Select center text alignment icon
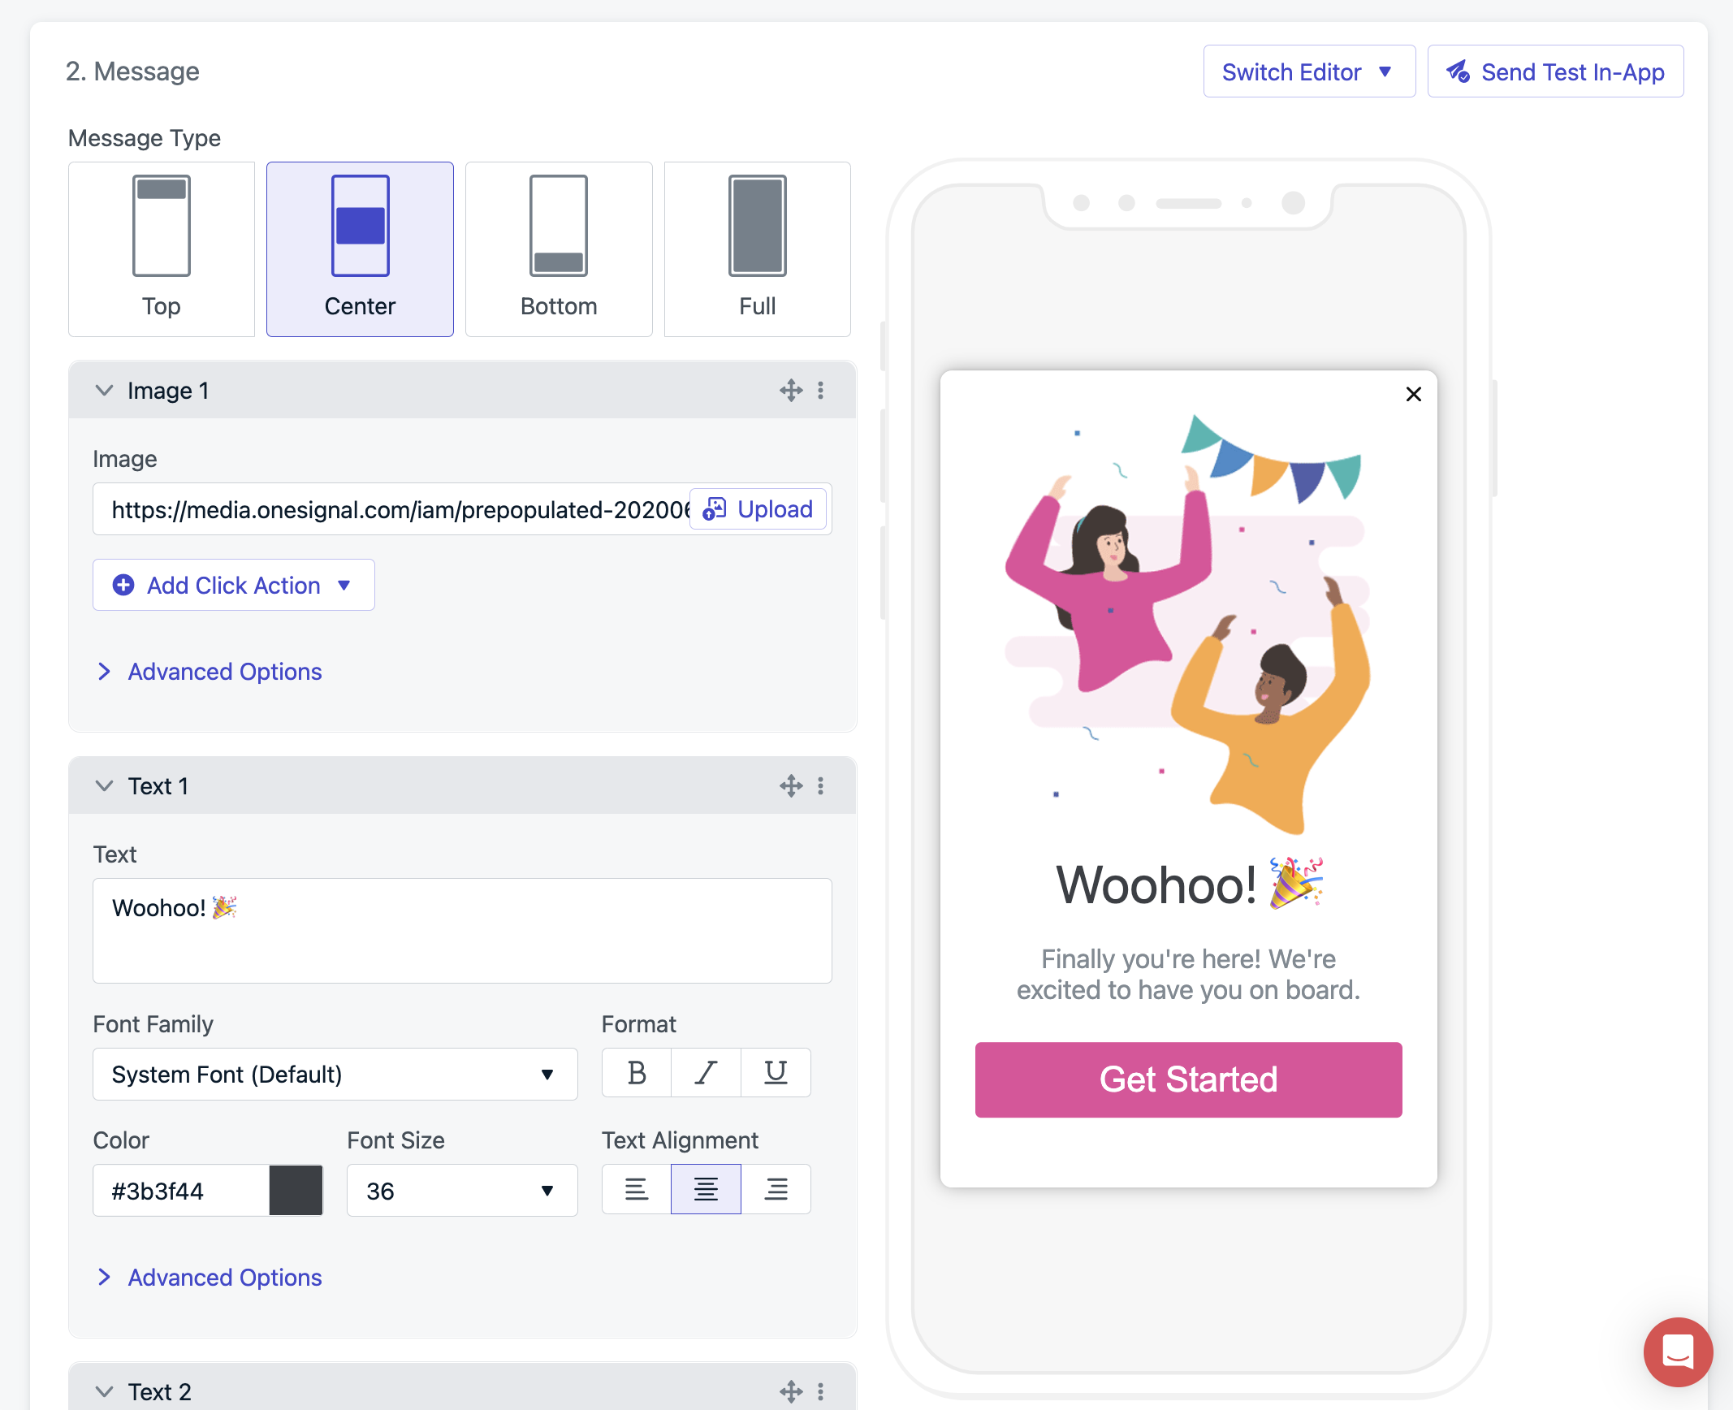The width and height of the screenshot is (1733, 1410). tap(705, 1190)
